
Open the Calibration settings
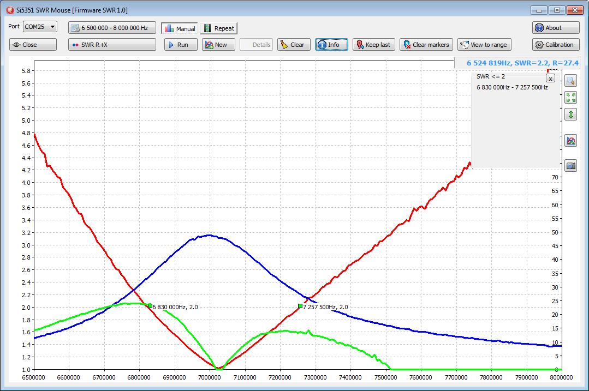click(x=556, y=45)
